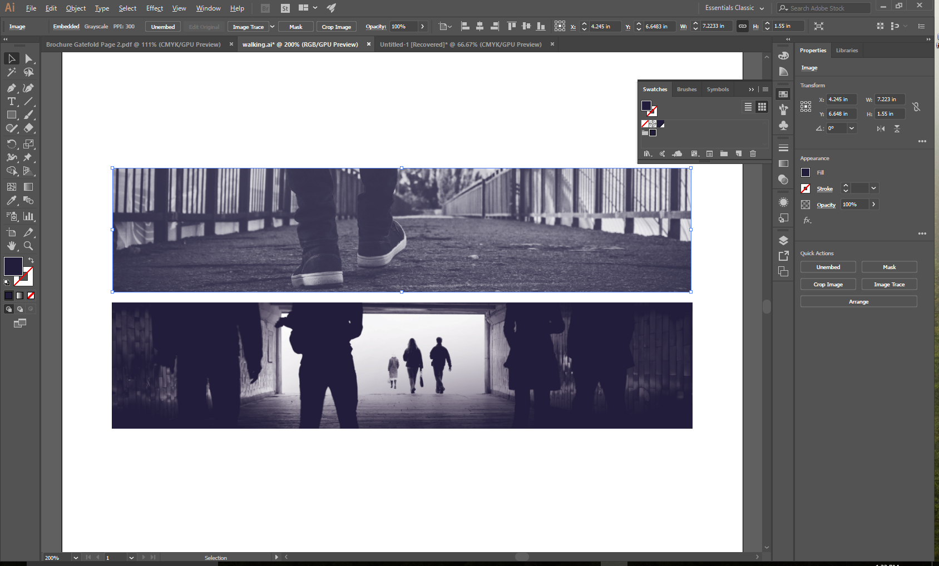Select the Zoom magnifier tool
This screenshot has height=566, width=939.
[x=28, y=246]
